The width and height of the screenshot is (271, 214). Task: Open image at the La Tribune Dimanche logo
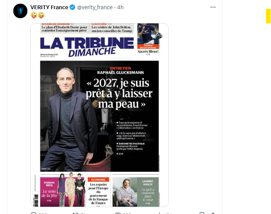[87, 47]
